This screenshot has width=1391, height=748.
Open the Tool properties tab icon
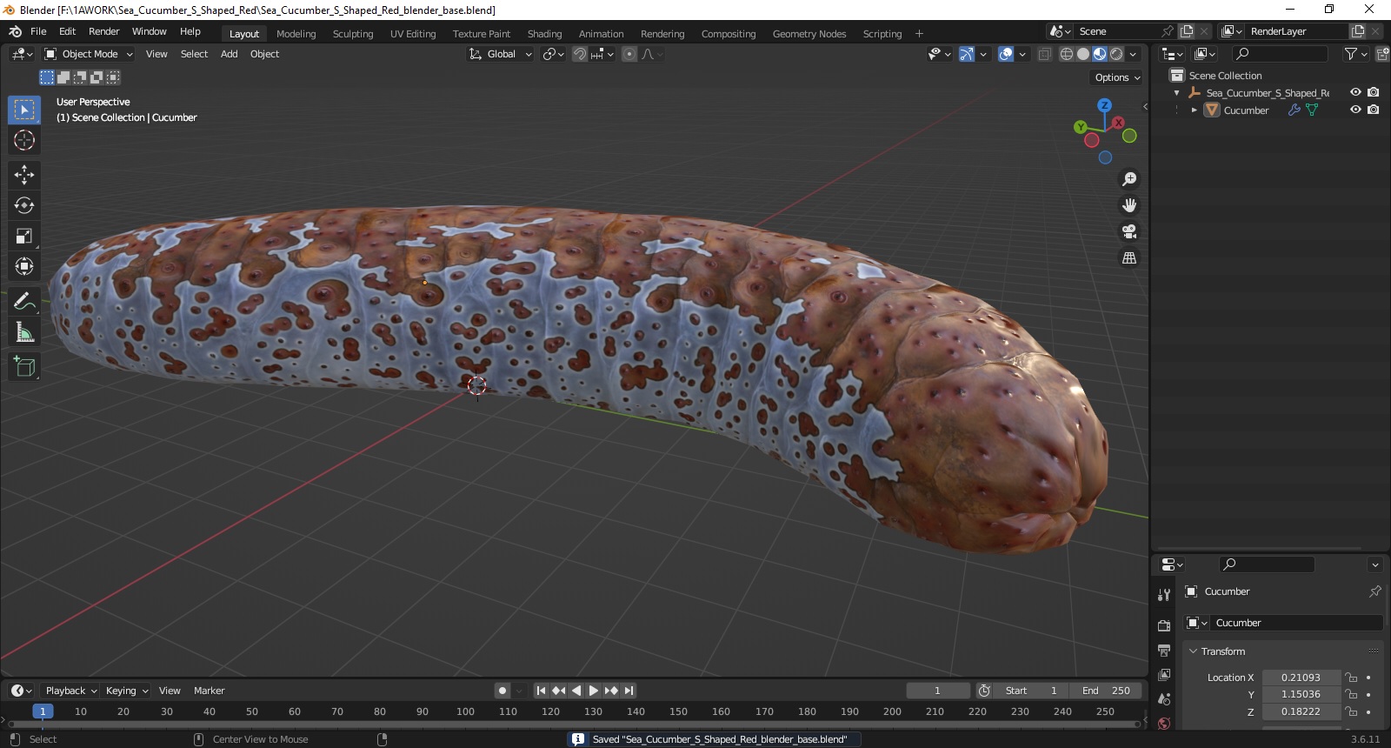(1164, 595)
